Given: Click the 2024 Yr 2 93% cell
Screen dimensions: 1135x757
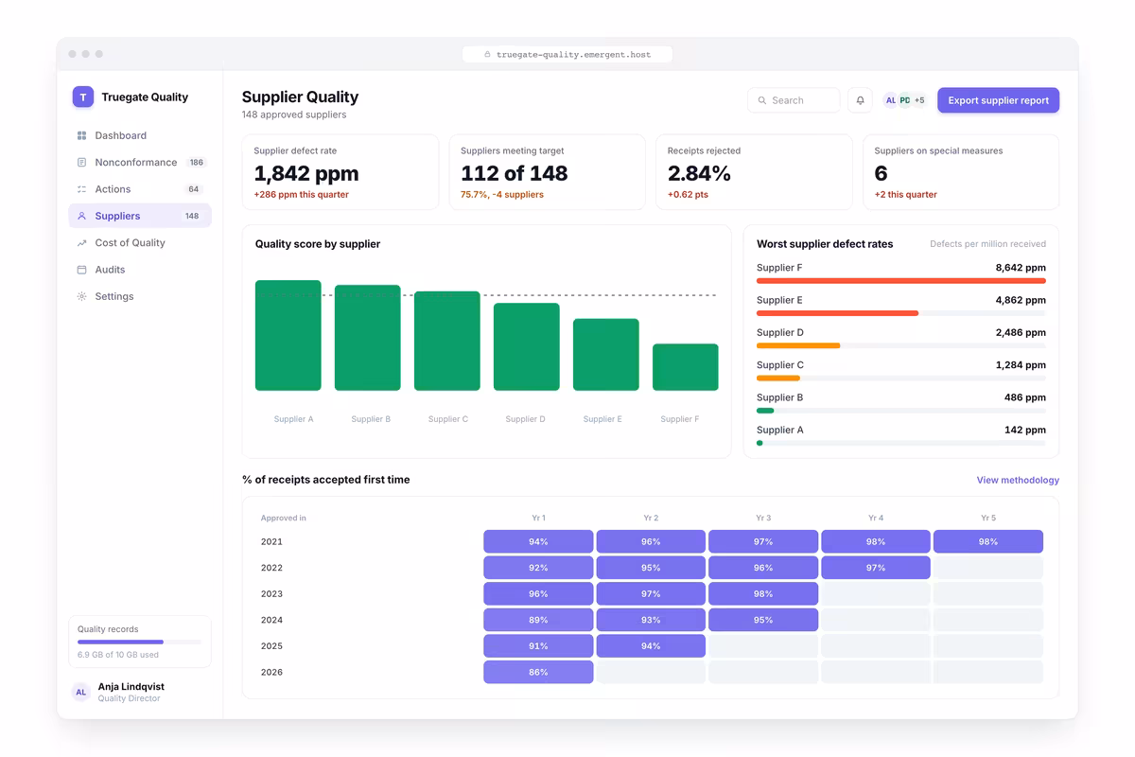Looking at the screenshot, I should tap(651, 620).
